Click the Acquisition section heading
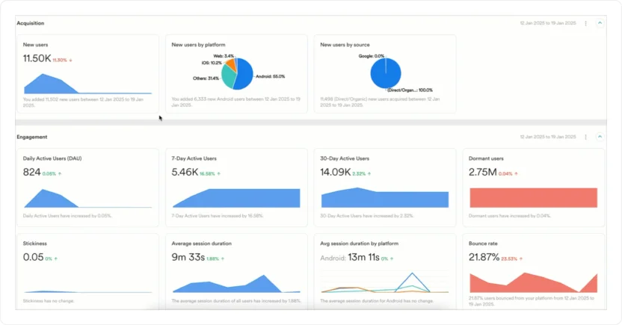Screen dimensions: 622x325 31,23
